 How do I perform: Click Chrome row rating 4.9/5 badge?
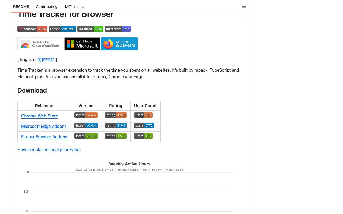click(116, 115)
